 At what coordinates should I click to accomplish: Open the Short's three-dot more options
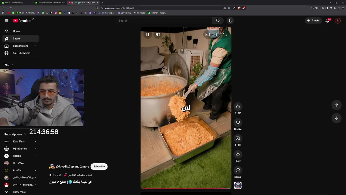(x=216, y=34)
